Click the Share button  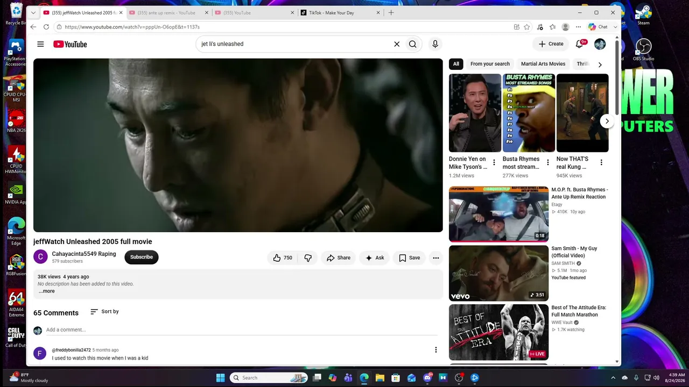(339, 258)
